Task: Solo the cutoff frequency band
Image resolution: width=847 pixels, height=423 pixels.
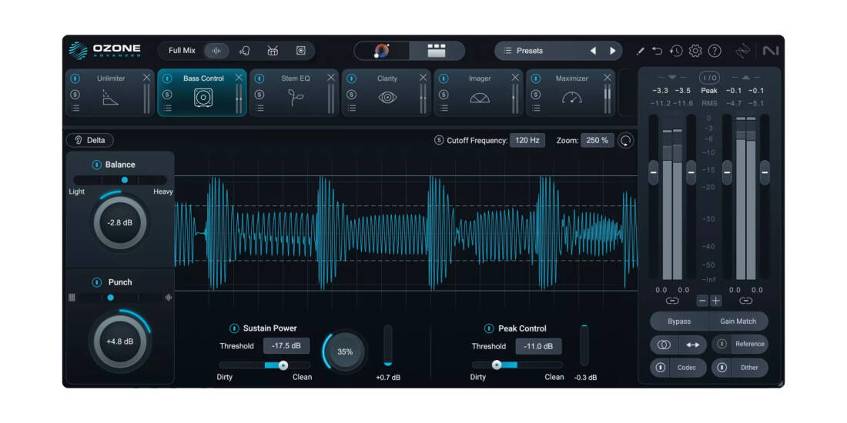Action: click(439, 140)
